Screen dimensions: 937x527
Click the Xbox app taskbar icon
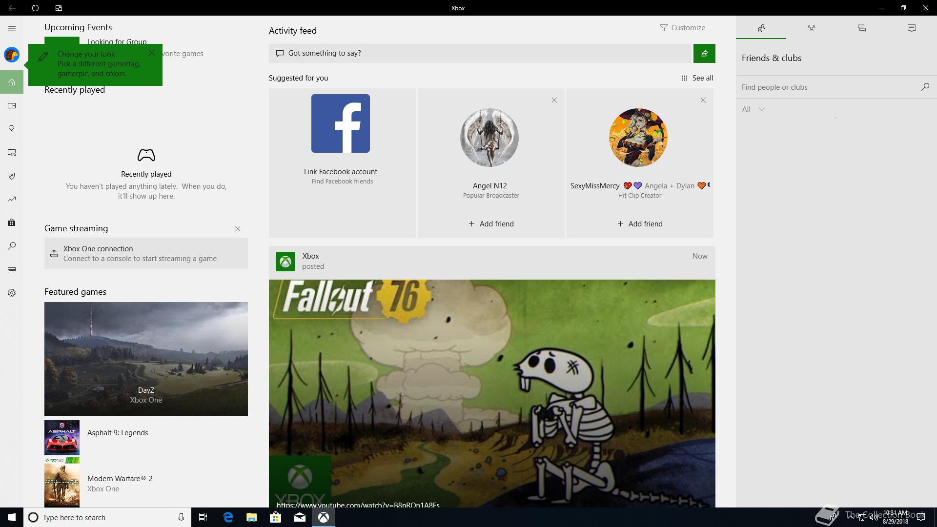324,517
